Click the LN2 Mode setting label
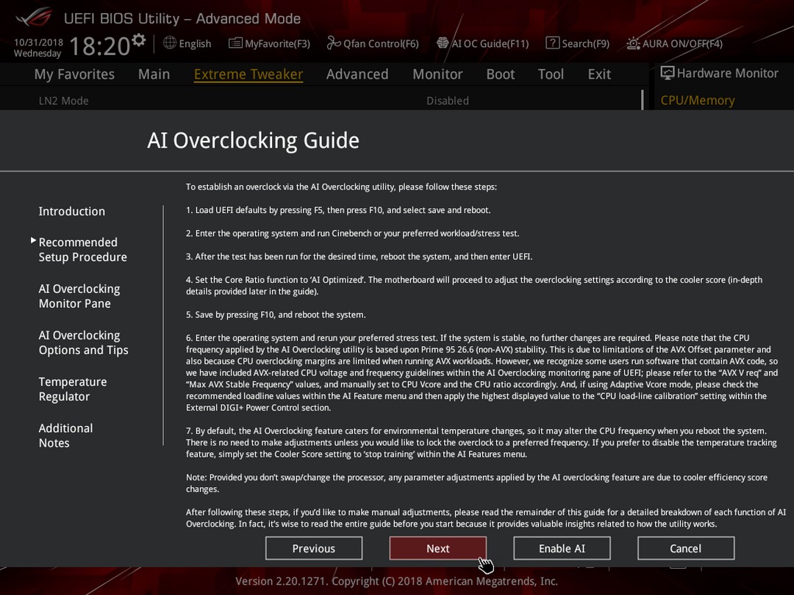The height and width of the screenshot is (595, 794). click(x=64, y=101)
